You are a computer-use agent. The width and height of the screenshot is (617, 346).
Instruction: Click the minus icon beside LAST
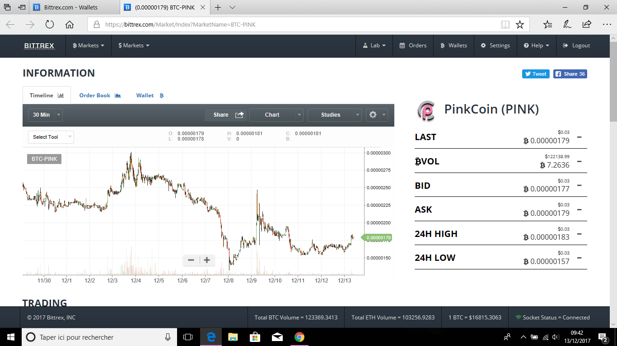[x=580, y=137]
